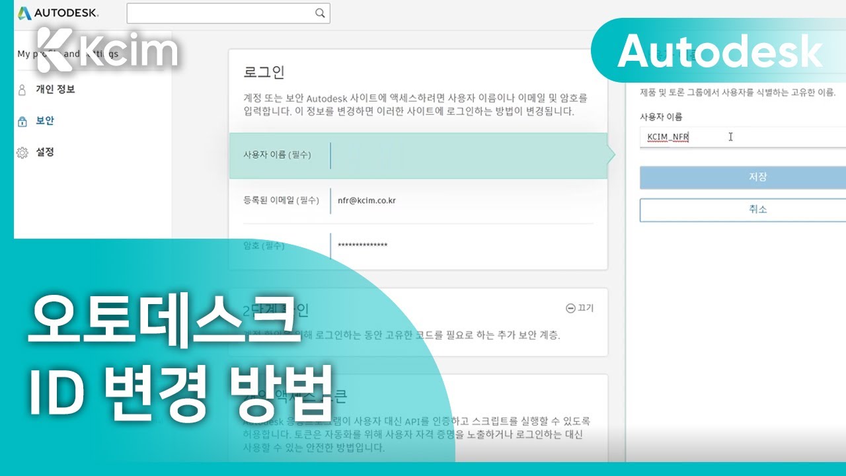
Task: Select the 보안 sidebar item
Action: (45, 121)
